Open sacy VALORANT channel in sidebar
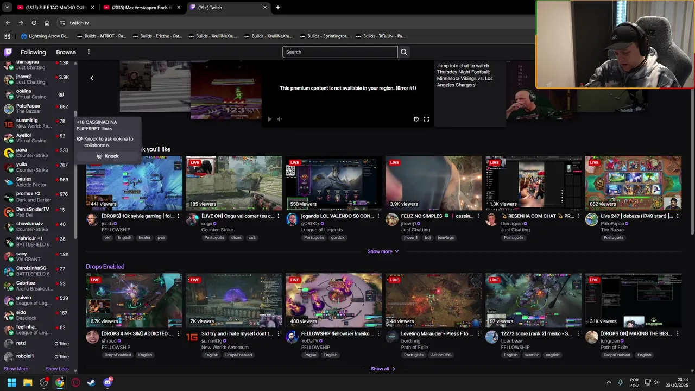This screenshot has width=695, height=391. [x=38, y=256]
